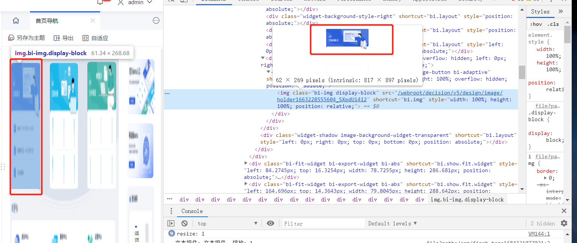Viewport: 577px width, 243px height.
Task: Click the 自适应 auto-fit button
Action: (x=95, y=38)
